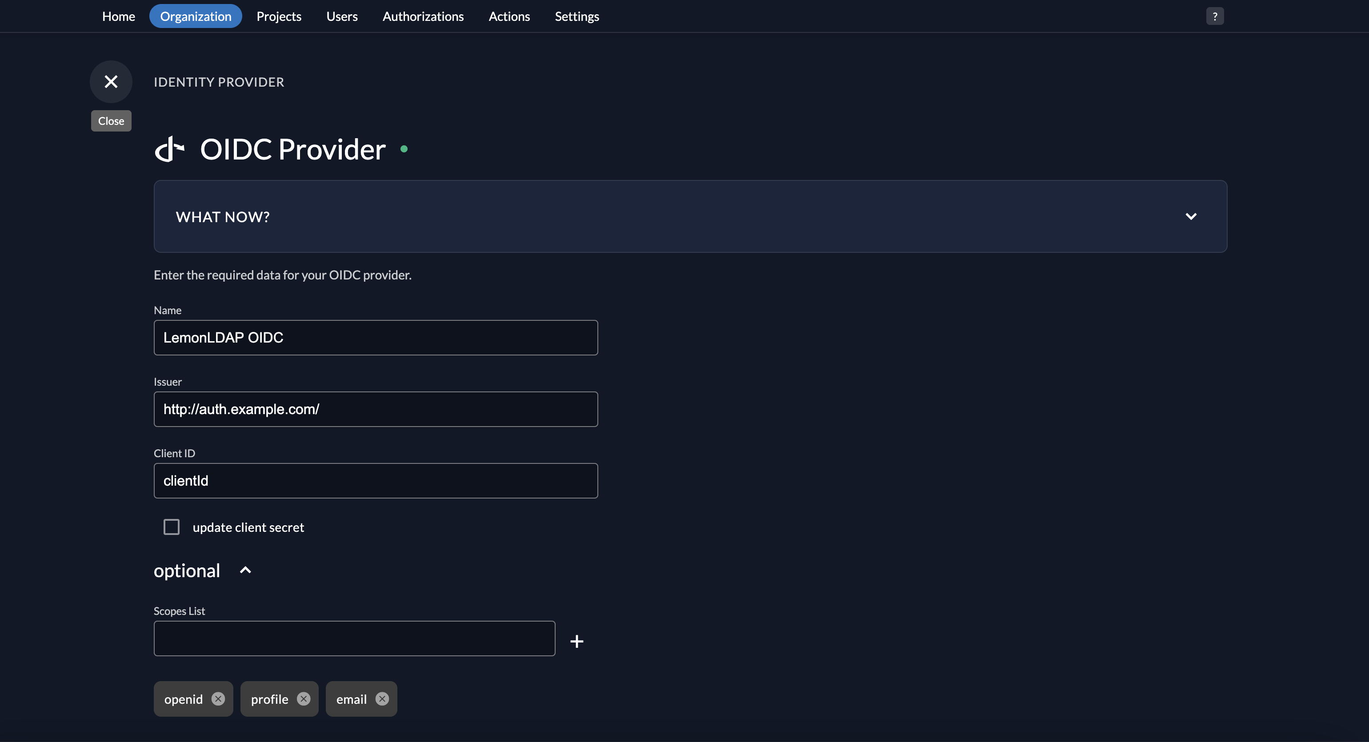The height and width of the screenshot is (742, 1369).
Task: Focus the Issuer input field
Action: [375, 409]
